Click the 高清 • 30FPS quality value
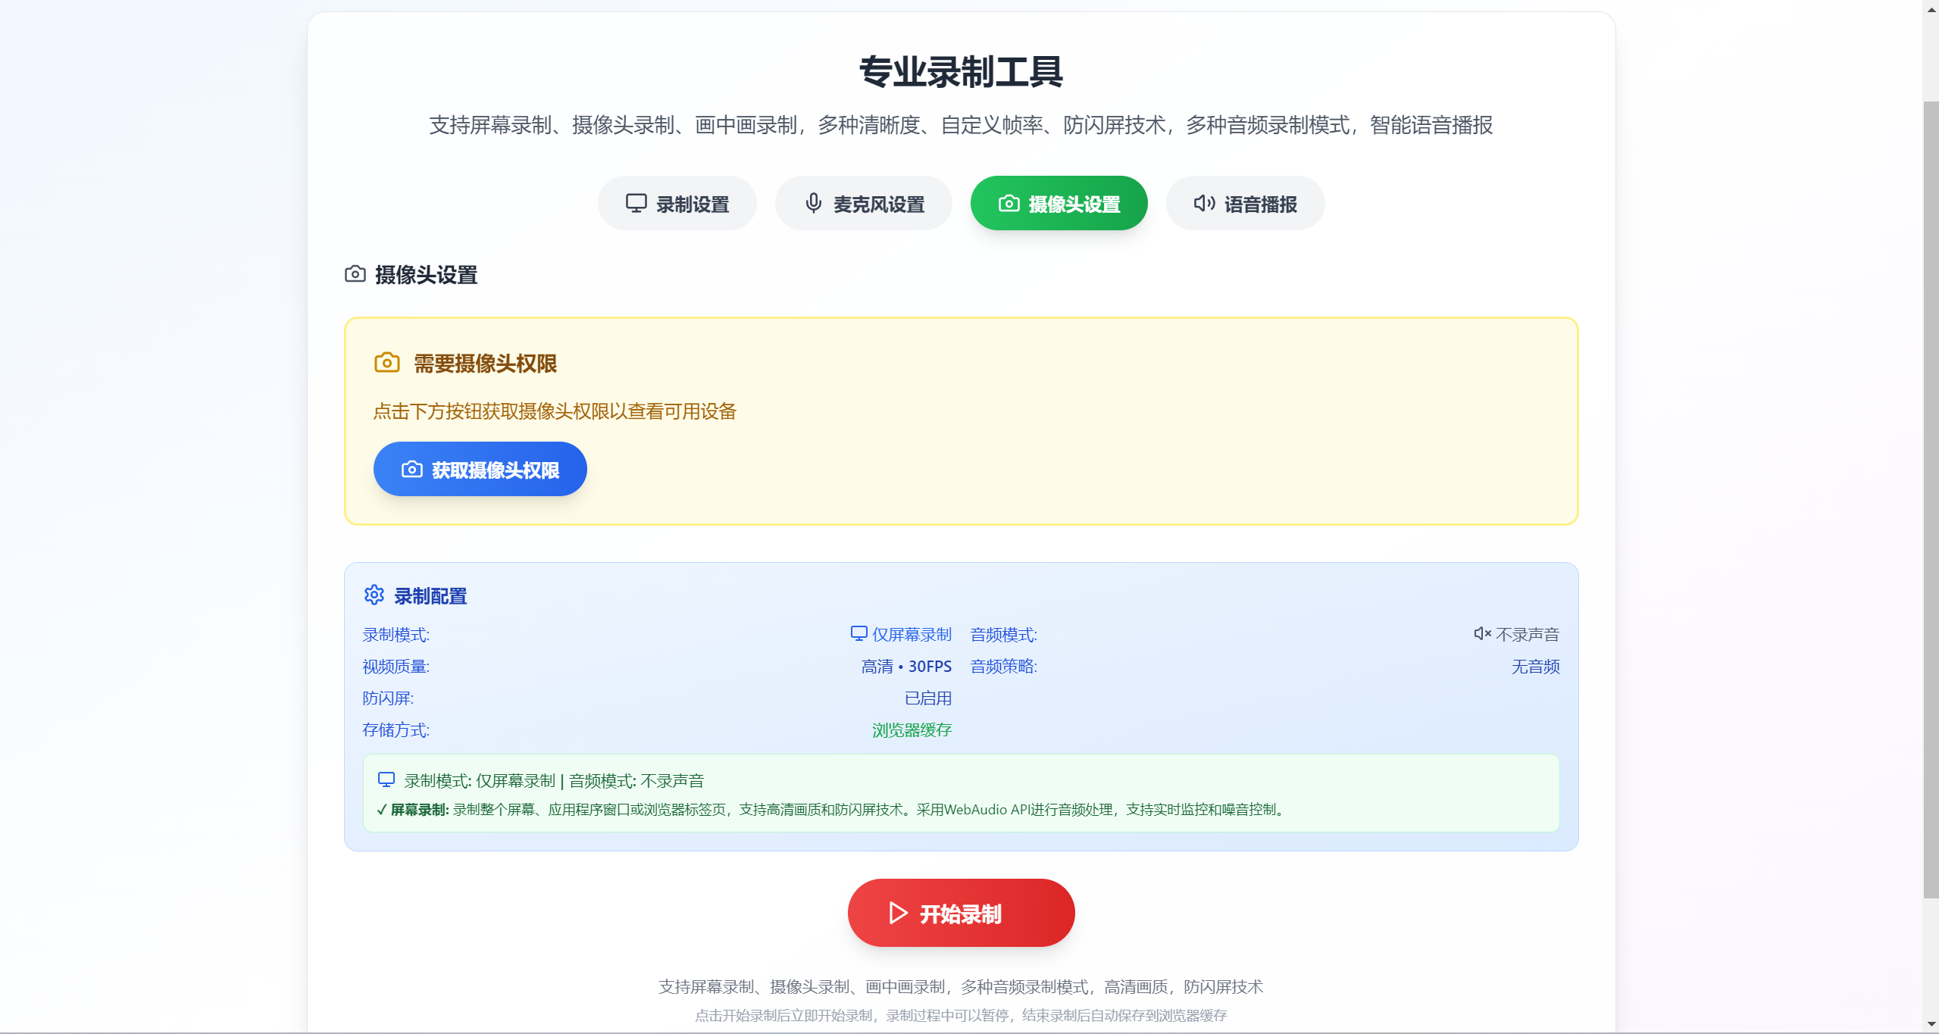 (x=906, y=667)
